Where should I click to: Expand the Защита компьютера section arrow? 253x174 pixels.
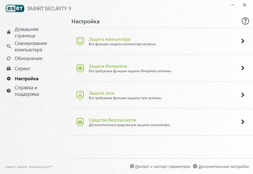point(242,41)
